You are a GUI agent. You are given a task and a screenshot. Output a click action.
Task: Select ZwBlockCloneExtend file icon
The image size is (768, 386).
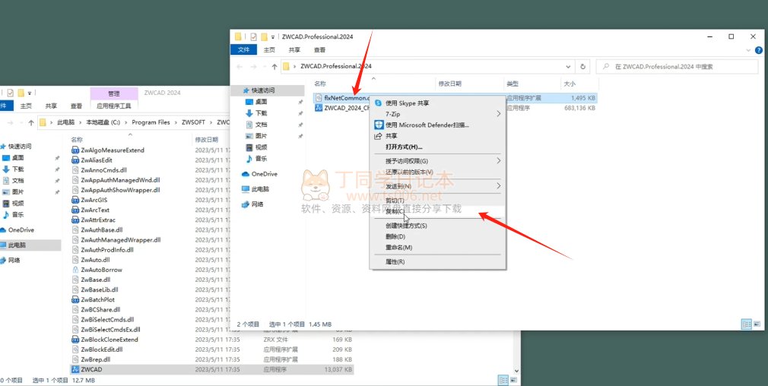pos(75,340)
